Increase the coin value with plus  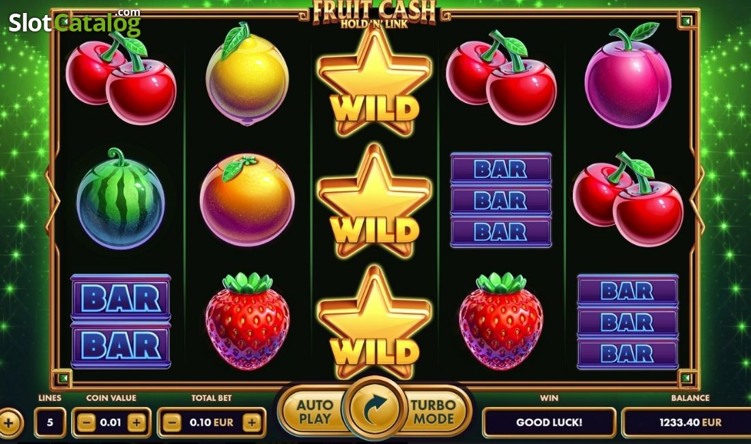137,422
